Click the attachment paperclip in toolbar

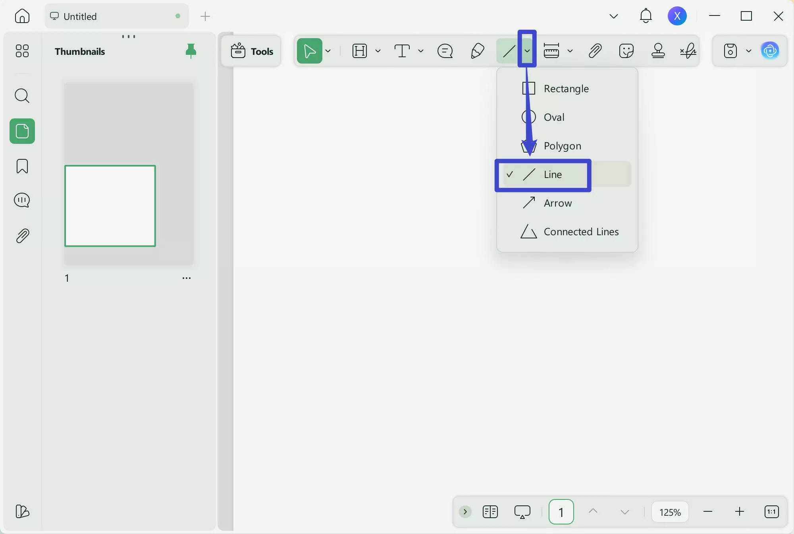(x=595, y=51)
